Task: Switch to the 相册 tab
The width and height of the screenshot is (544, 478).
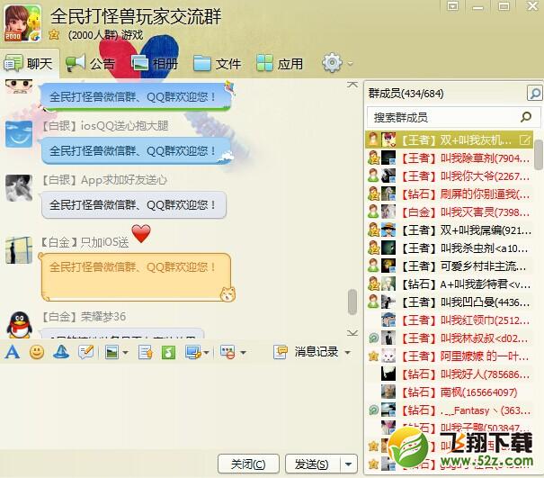Action: (x=155, y=64)
